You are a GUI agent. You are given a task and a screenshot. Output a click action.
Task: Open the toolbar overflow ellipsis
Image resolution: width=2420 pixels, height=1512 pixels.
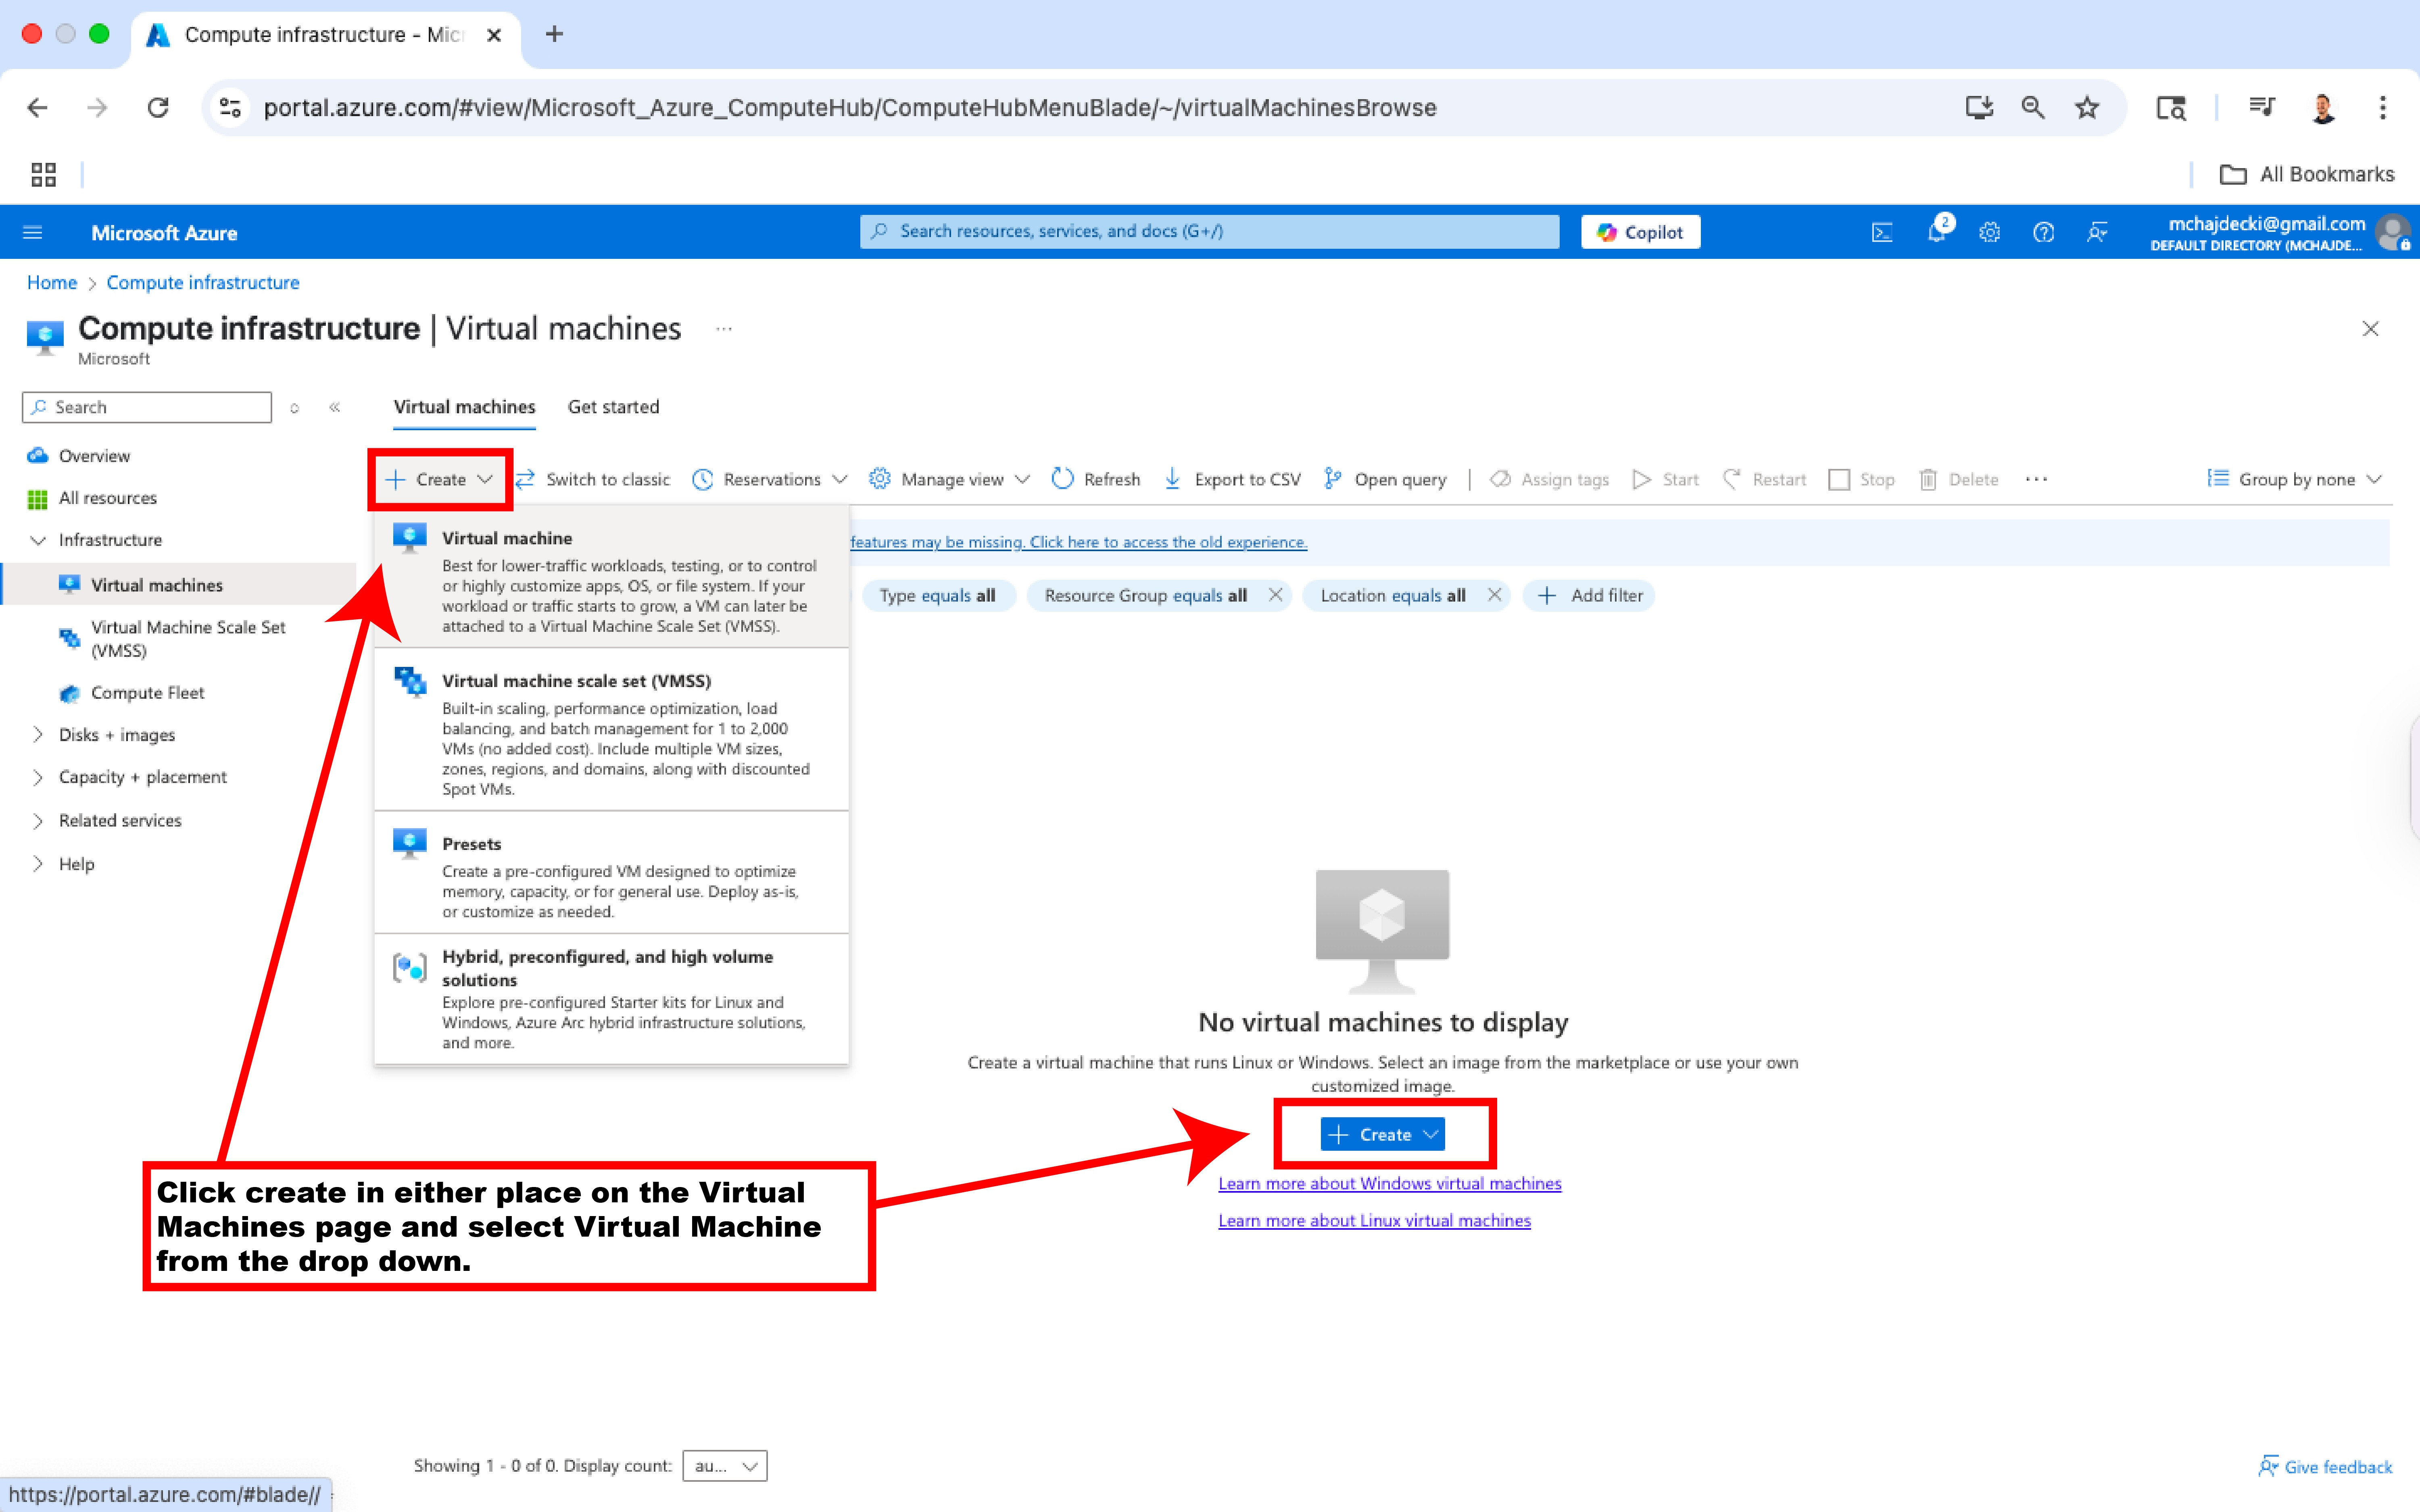click(2036, 480)
